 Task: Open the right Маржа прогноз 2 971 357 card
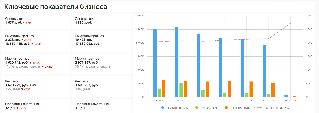pos(101,63)
